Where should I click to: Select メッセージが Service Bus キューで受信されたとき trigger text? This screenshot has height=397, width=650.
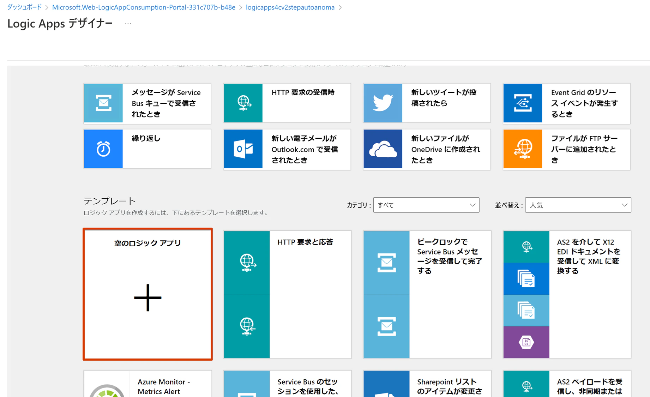click(166, 103)
